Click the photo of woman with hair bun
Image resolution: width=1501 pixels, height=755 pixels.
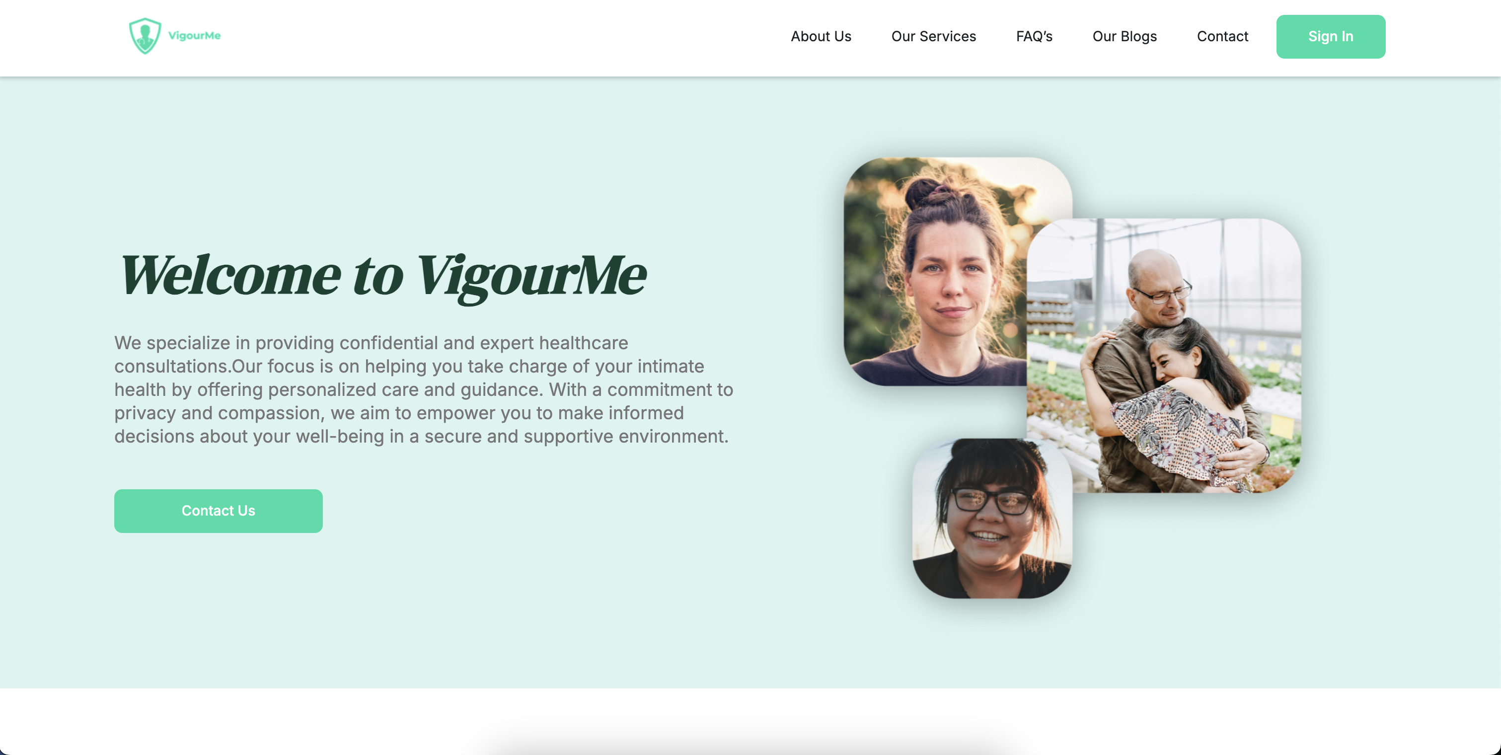tap(935, 271)
